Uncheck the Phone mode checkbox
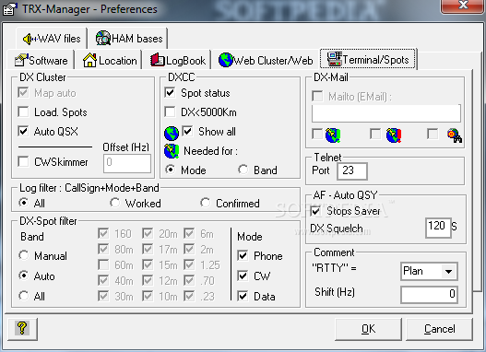The height and width of the screenshot is (352, 486). pyautogui.click(x=243, y=256)
